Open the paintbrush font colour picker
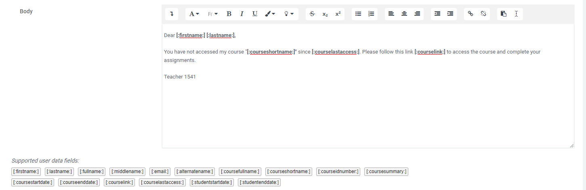This screenshot has height=190, width=586. [270, 14]
